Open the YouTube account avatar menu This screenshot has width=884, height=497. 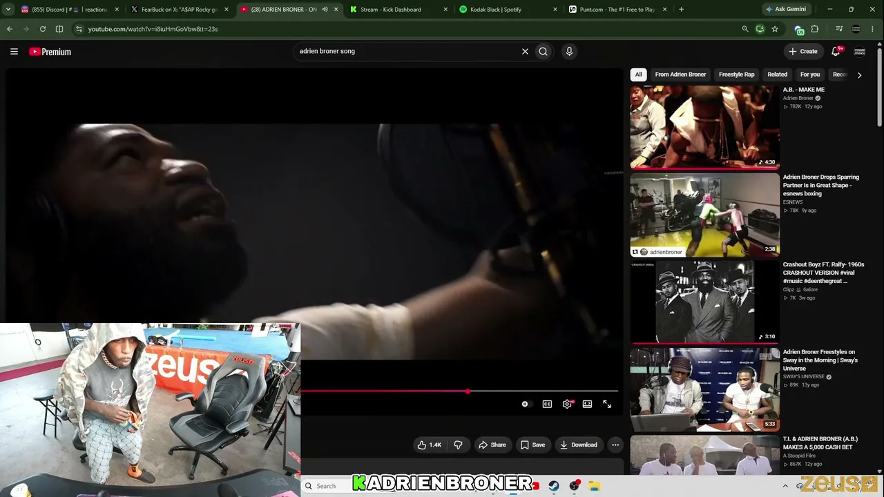[x=860, y=52]
